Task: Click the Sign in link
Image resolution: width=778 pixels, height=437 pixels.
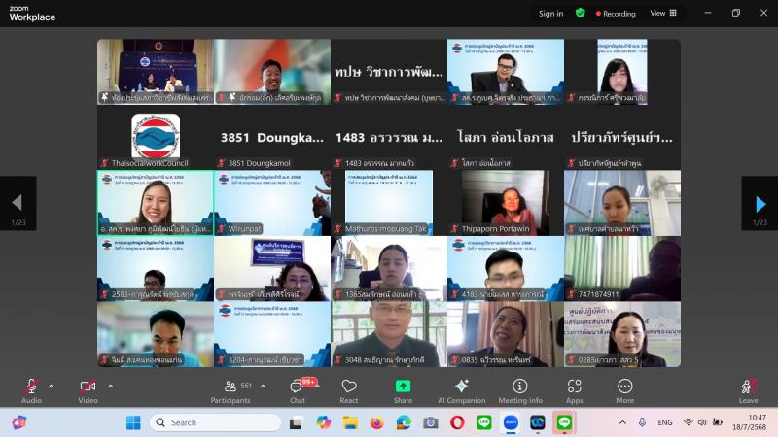Action: coord(550,14)
